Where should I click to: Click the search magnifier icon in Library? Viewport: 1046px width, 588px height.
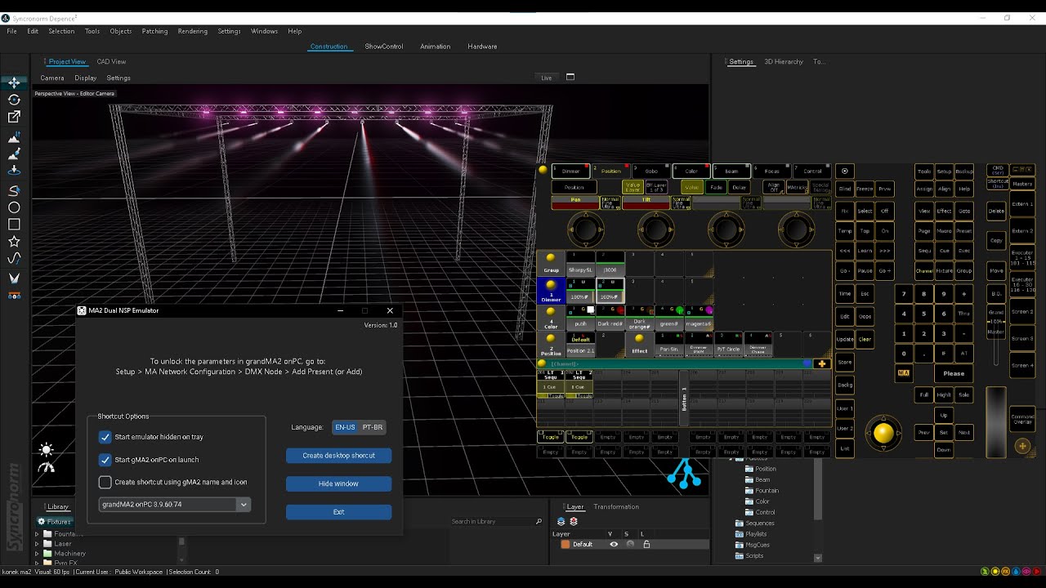coord(539,521)
